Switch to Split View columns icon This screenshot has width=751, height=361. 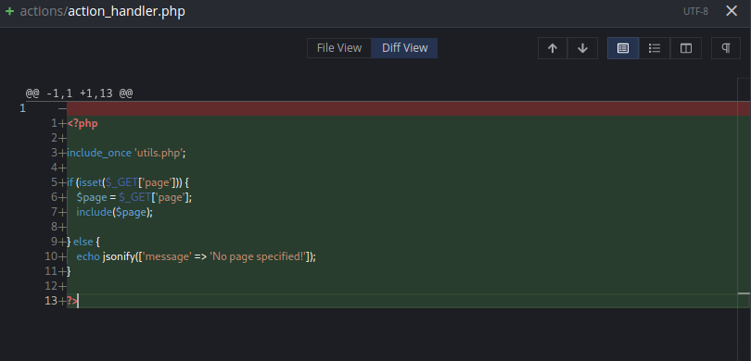pos(686,48)
